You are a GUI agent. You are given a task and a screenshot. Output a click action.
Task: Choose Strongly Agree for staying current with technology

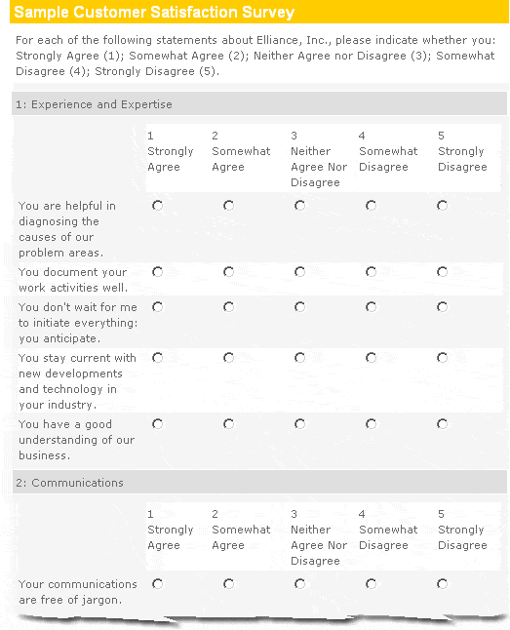(x=158, y=358)
